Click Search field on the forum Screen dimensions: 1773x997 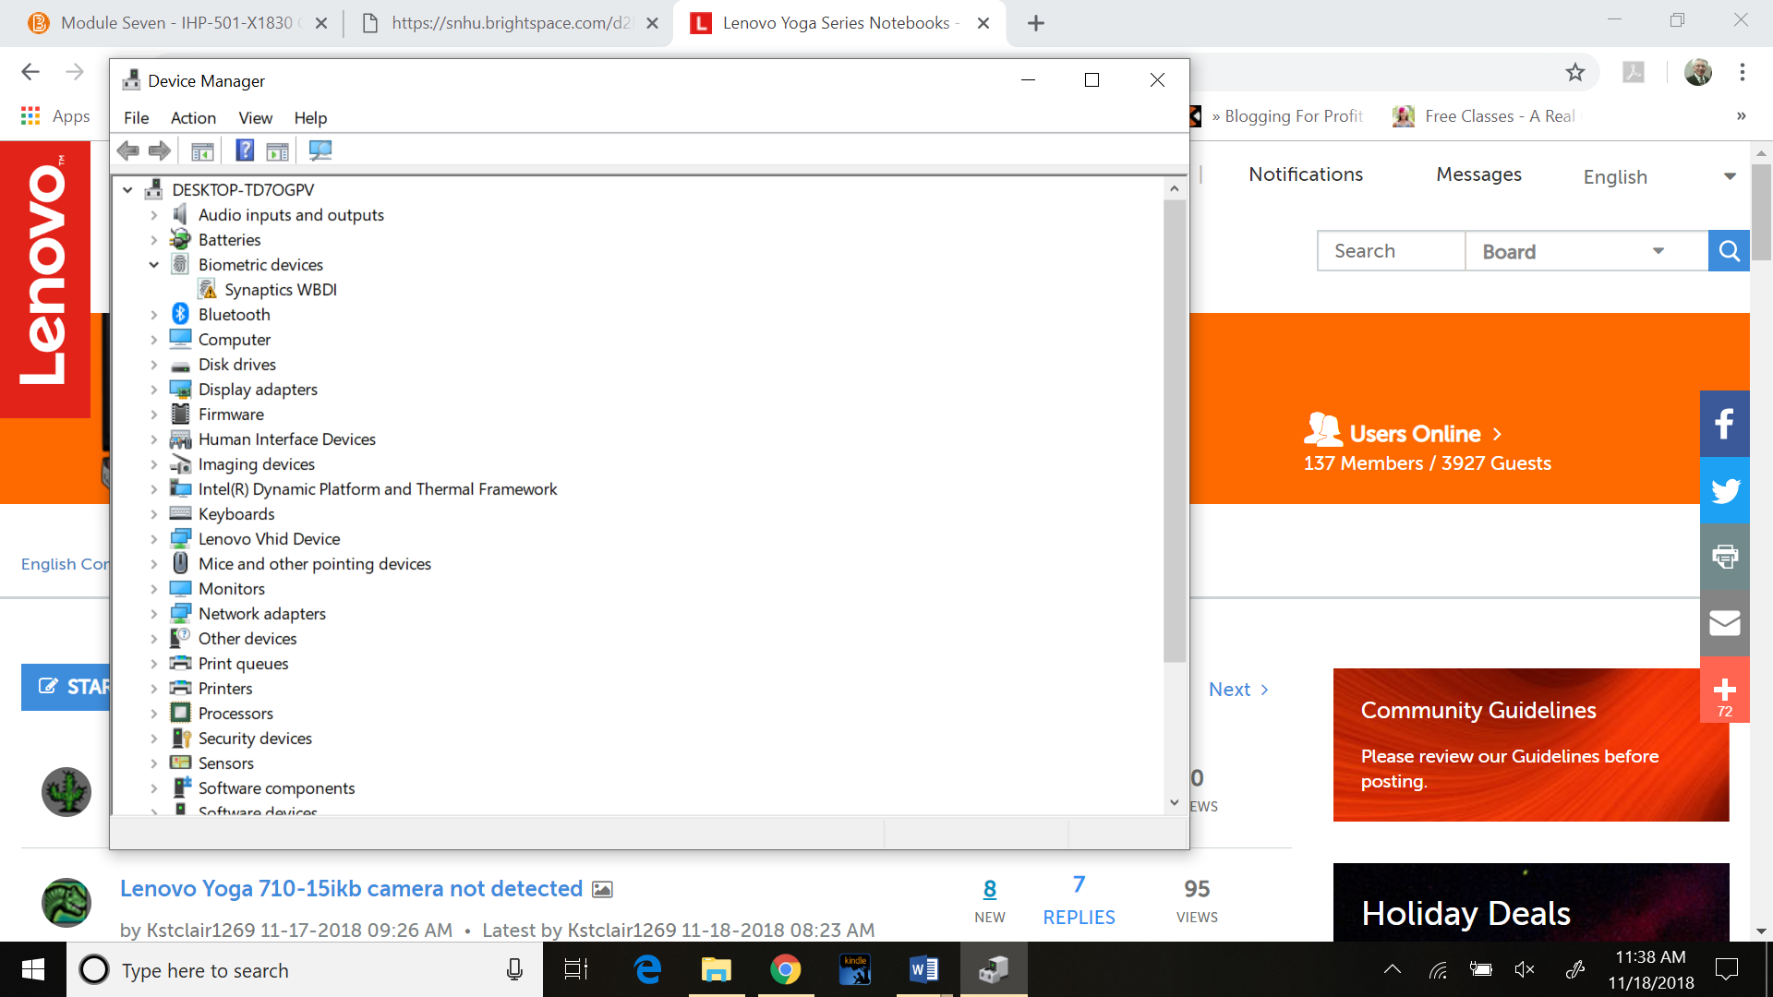(1390, 251)
